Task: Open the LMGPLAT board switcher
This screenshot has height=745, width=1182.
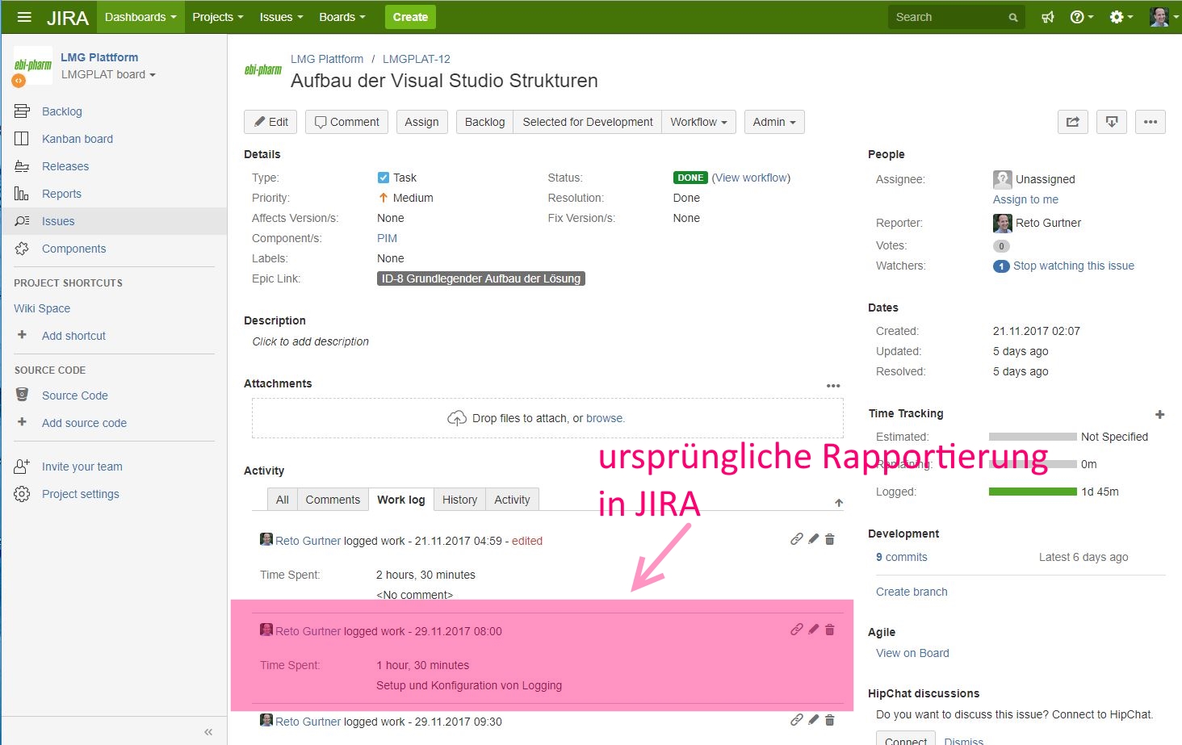Action: (108, 74)
